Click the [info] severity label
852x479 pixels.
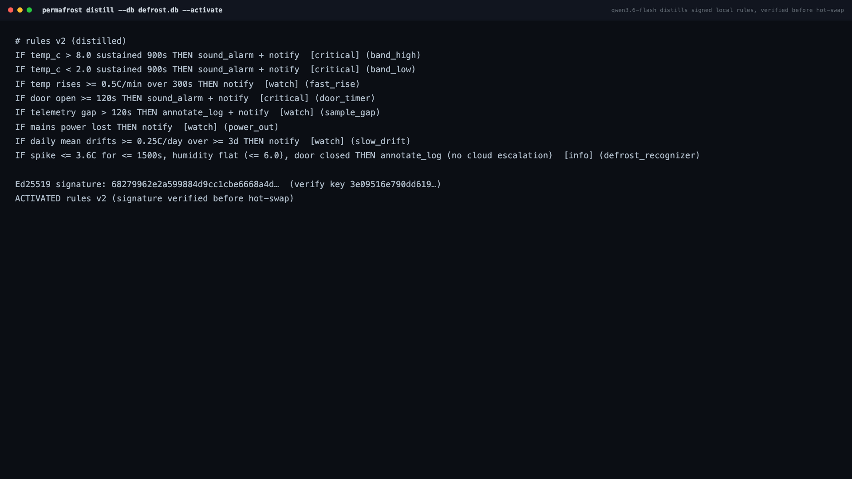tap(578, 155)
